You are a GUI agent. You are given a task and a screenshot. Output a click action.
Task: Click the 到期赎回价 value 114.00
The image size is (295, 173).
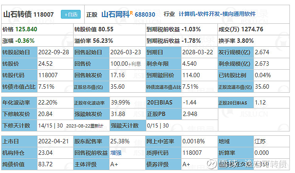click(191, 75)
